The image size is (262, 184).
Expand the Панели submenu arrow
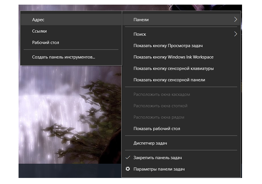(x=236, y=20)
